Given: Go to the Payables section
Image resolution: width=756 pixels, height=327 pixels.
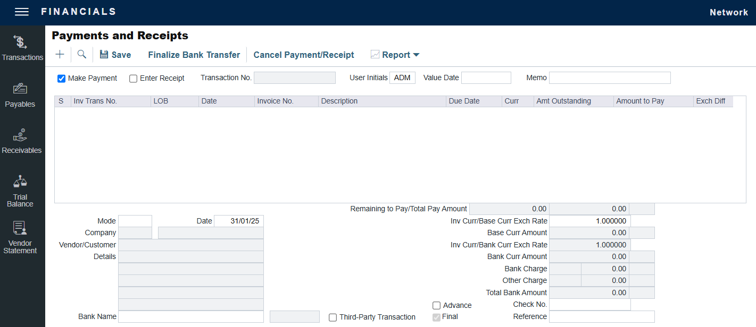Looking at the screenshot, I should (x=20, y=94).
